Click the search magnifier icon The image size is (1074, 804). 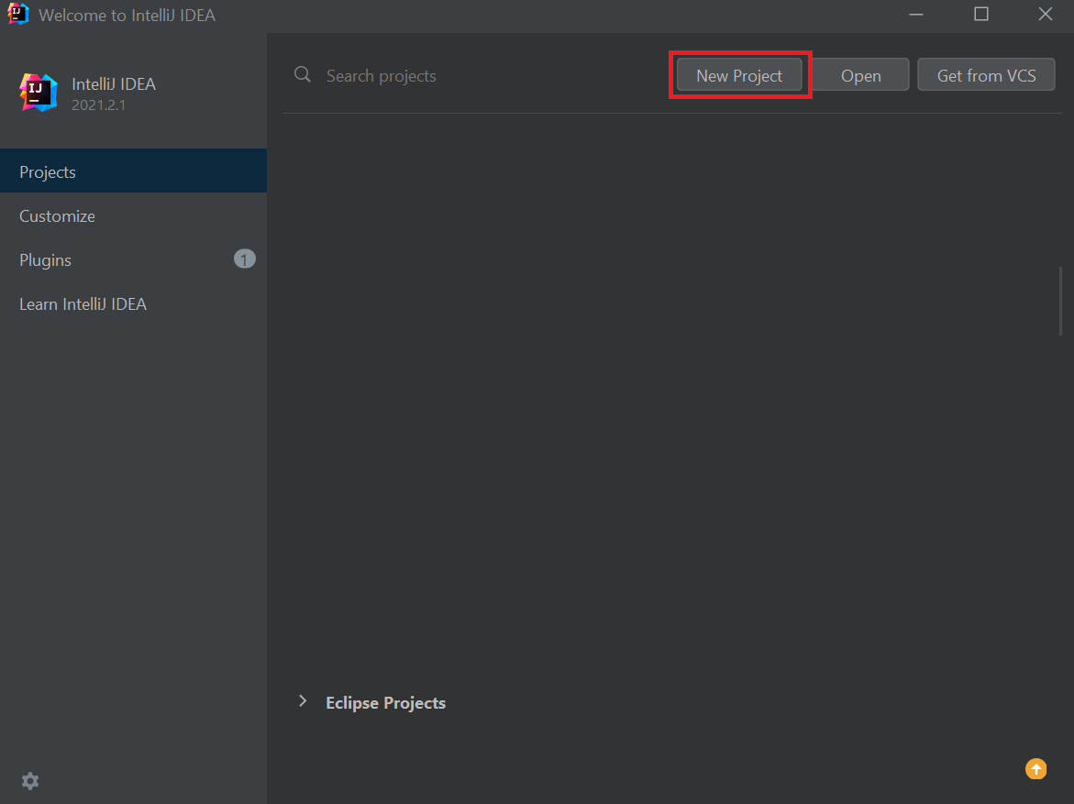pos(302,74)
